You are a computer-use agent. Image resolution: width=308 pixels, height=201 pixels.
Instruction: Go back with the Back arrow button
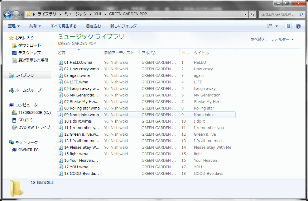(x=7, y=14)
